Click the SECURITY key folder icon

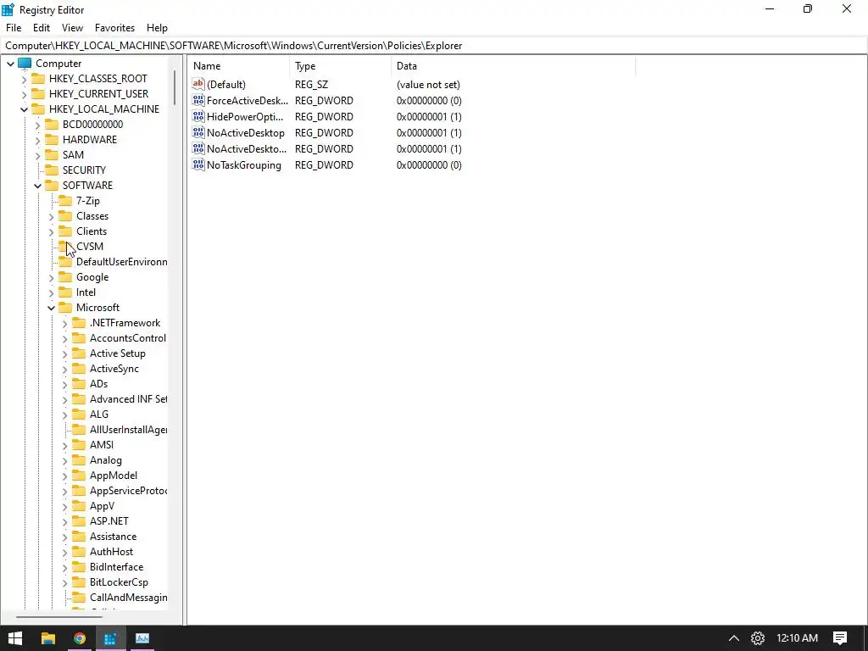click(x=52, y=170)
